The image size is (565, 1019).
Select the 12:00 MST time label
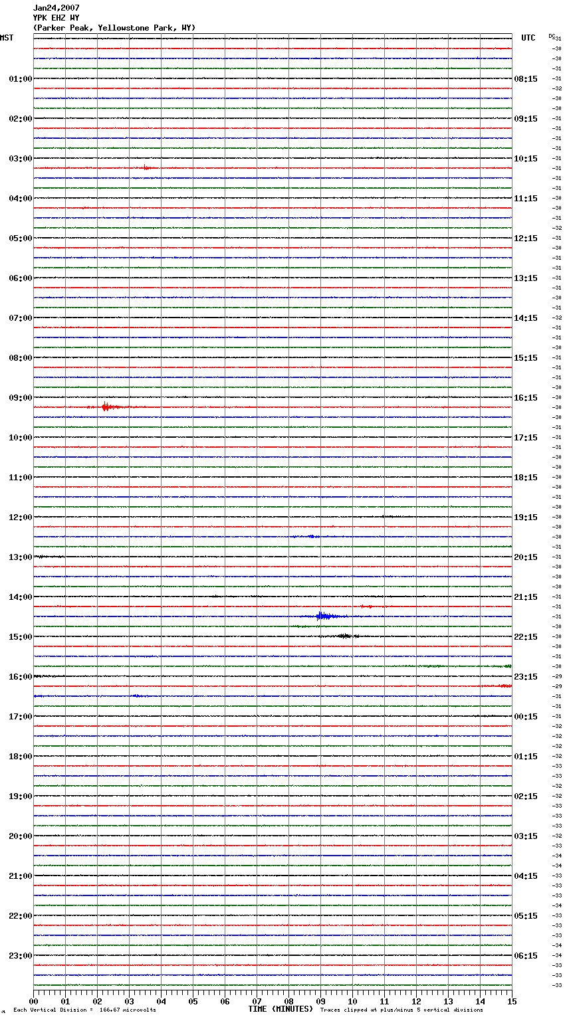pyautogui.click(x=21, y=517)
